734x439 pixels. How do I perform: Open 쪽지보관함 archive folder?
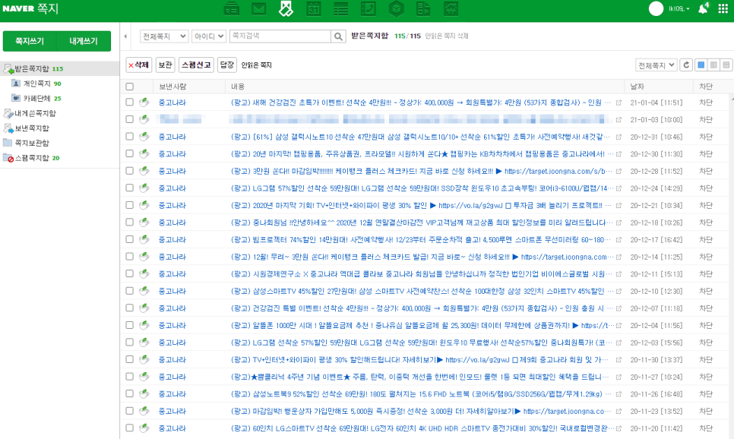[32, 143]
